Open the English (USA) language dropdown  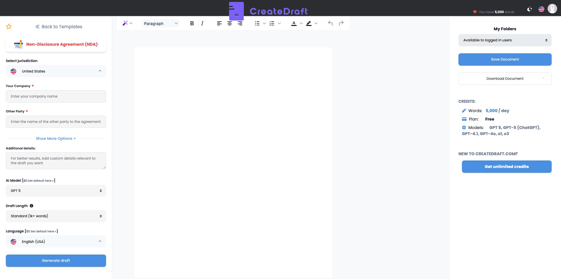coord(56,241)
